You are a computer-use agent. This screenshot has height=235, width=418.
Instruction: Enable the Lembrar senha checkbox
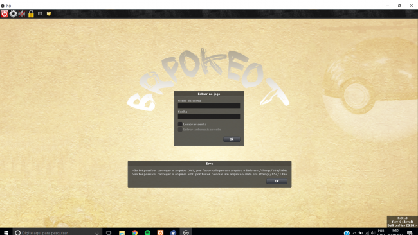(180, 125)
